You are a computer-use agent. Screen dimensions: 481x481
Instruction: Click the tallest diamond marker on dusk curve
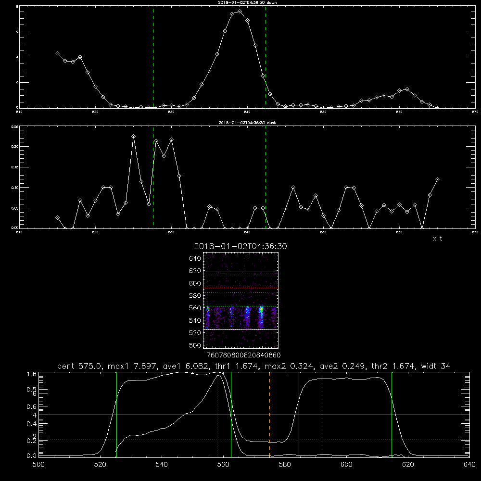(133, 136)
